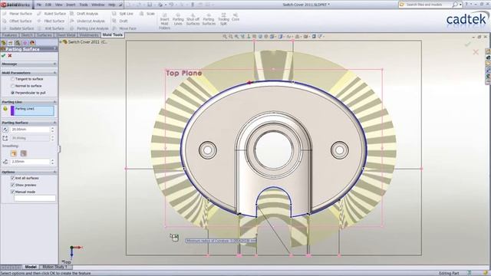Click the Knit Surface tool
Viewport: 491px width, 276px height.
[51, 28]
